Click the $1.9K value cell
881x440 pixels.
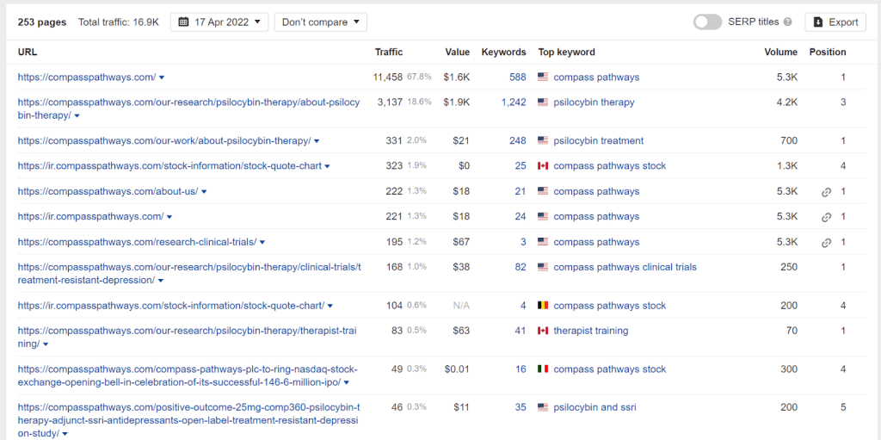tap(457, 102)
